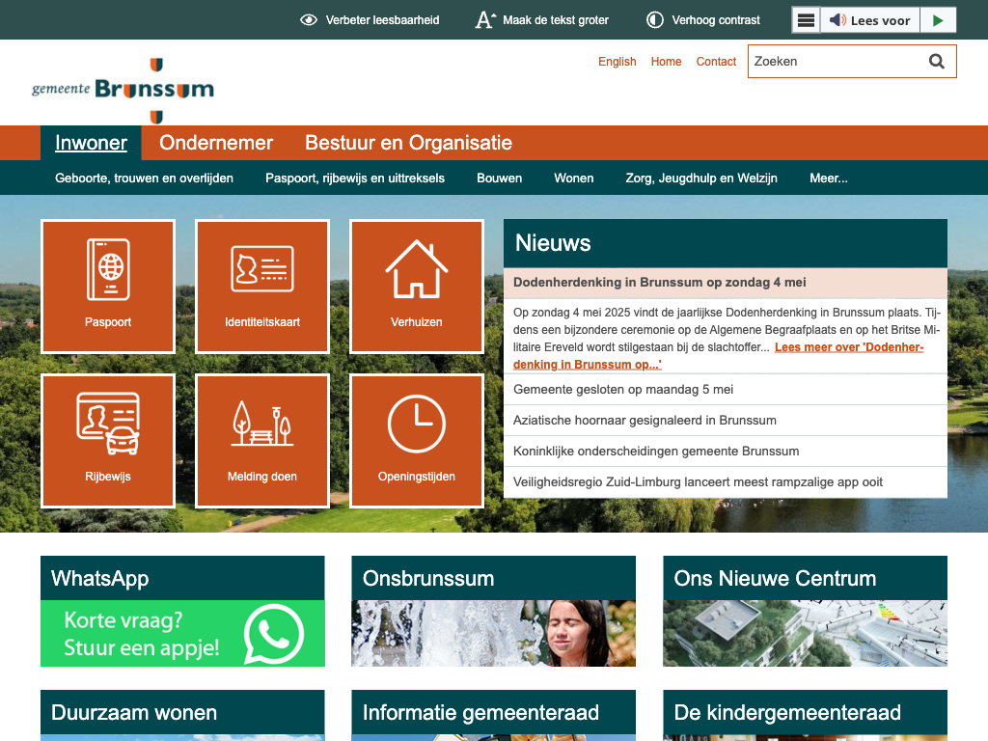Viewport: 988px width, 741px height.
Task: Toggle Verbeter leesbaarheid option
Action: tap(370, 20)
